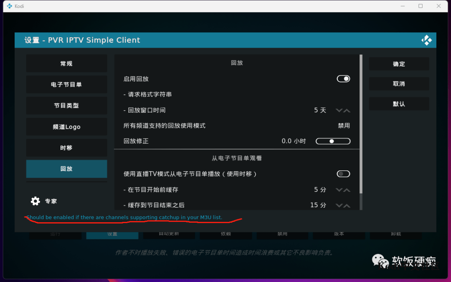Click the settings list vertical scrollbar

(x=361, y=125)
